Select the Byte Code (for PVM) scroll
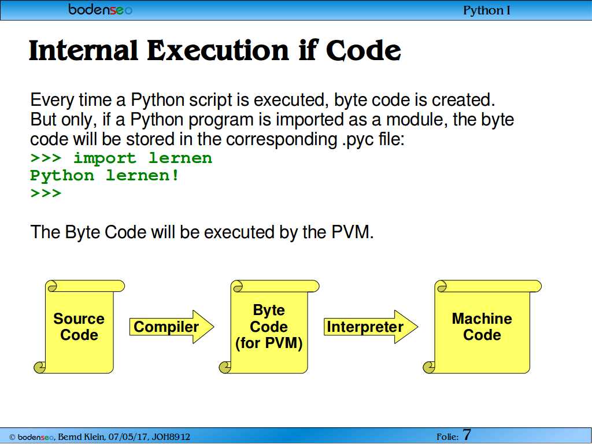This screenshot has height=444, width=592. point(269,327)
